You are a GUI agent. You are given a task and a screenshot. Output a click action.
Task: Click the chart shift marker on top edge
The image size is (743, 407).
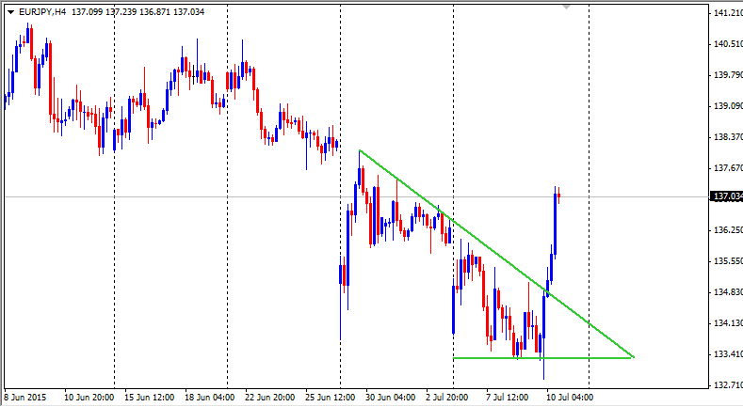pos(566,8)
